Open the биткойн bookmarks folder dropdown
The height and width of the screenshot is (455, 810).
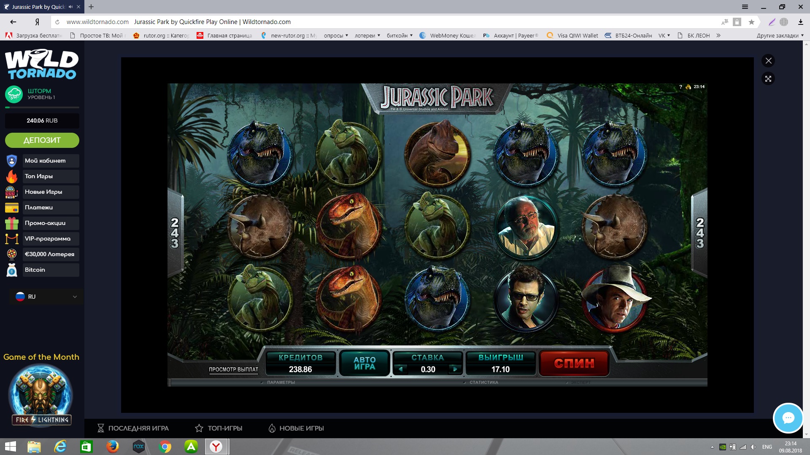click(400, 35)
